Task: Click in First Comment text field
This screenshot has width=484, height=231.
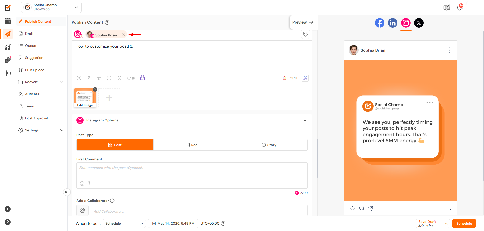Action: [192, 175]
